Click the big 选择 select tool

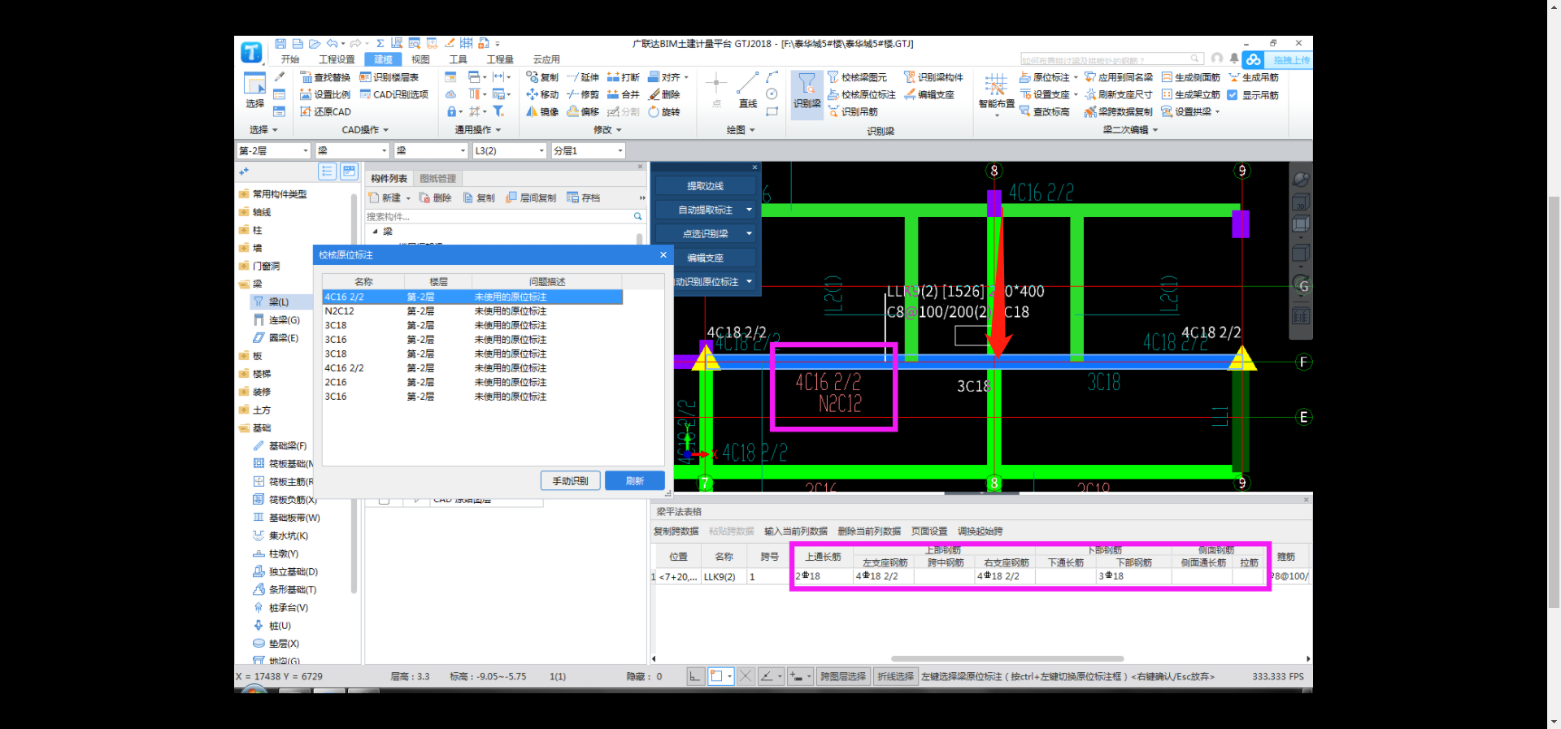coord(254,91)
